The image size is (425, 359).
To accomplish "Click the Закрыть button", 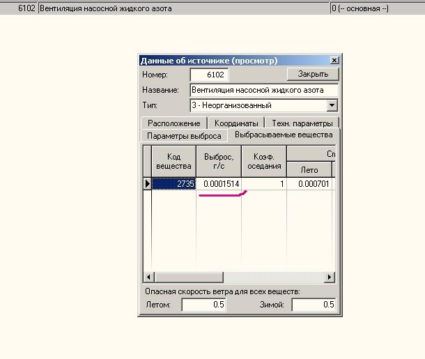I will point(313,74).
